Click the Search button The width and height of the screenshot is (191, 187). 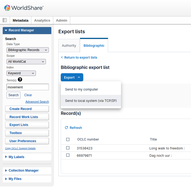pyautogui.click(x=14, y=95)
